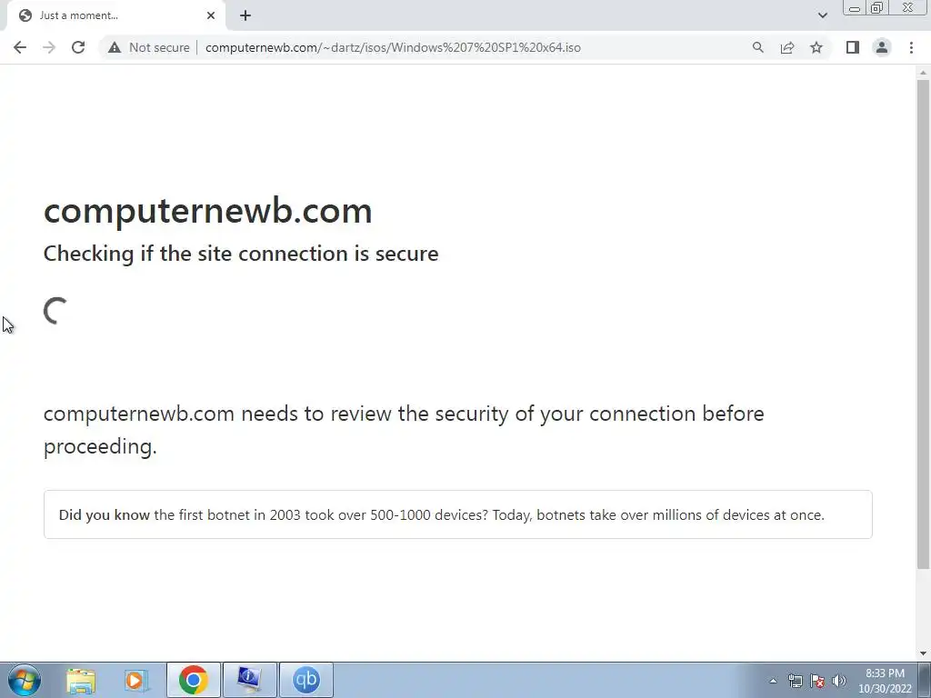This screenshot has height=698, width=931.
Task: Open the clock showing 8:33 PM
Action: 885,681
